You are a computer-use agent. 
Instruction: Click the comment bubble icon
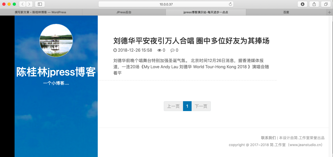pos(172,50)
